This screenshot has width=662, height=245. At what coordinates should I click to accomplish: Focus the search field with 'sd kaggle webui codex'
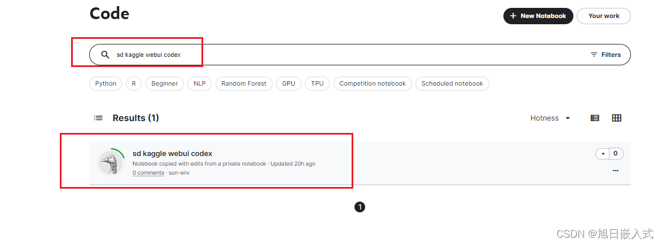(x=360, y=55)
